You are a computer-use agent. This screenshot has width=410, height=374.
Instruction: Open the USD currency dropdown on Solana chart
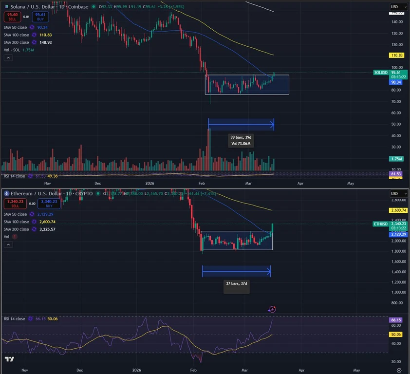pyautogui.click(x=398, y=7)
